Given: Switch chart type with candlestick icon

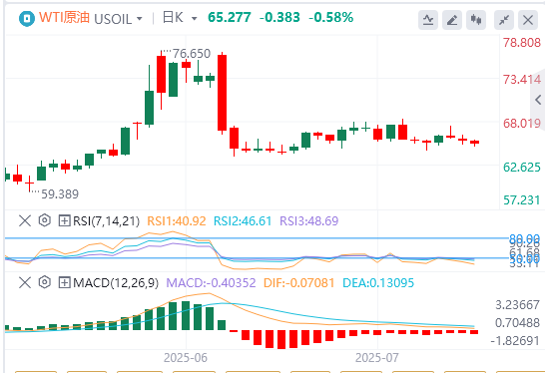Looking at the screenshot, I should (x=476, y=20).
